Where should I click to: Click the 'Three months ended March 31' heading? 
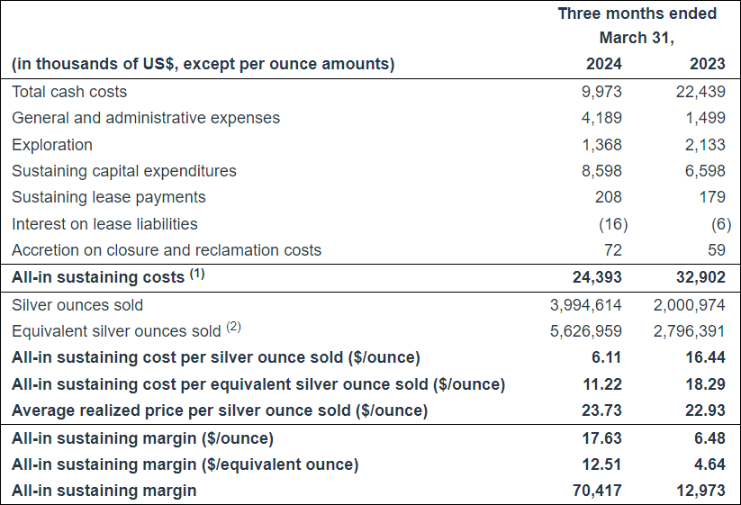coord(637,26)
